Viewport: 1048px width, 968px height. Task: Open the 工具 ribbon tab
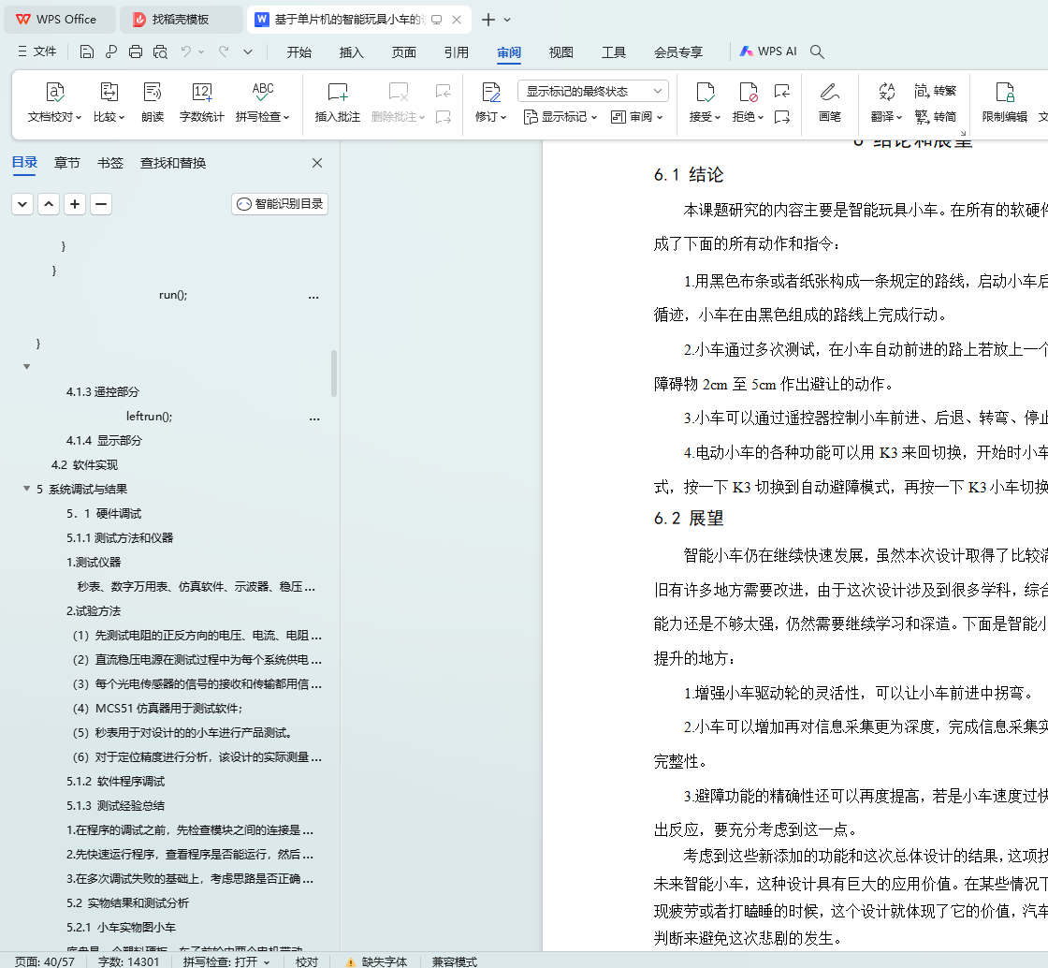tap(614, 52)
